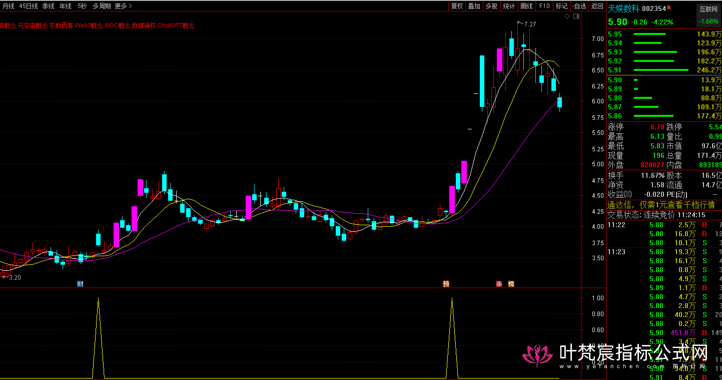Select the 年线 yearly period

(65, 6)
